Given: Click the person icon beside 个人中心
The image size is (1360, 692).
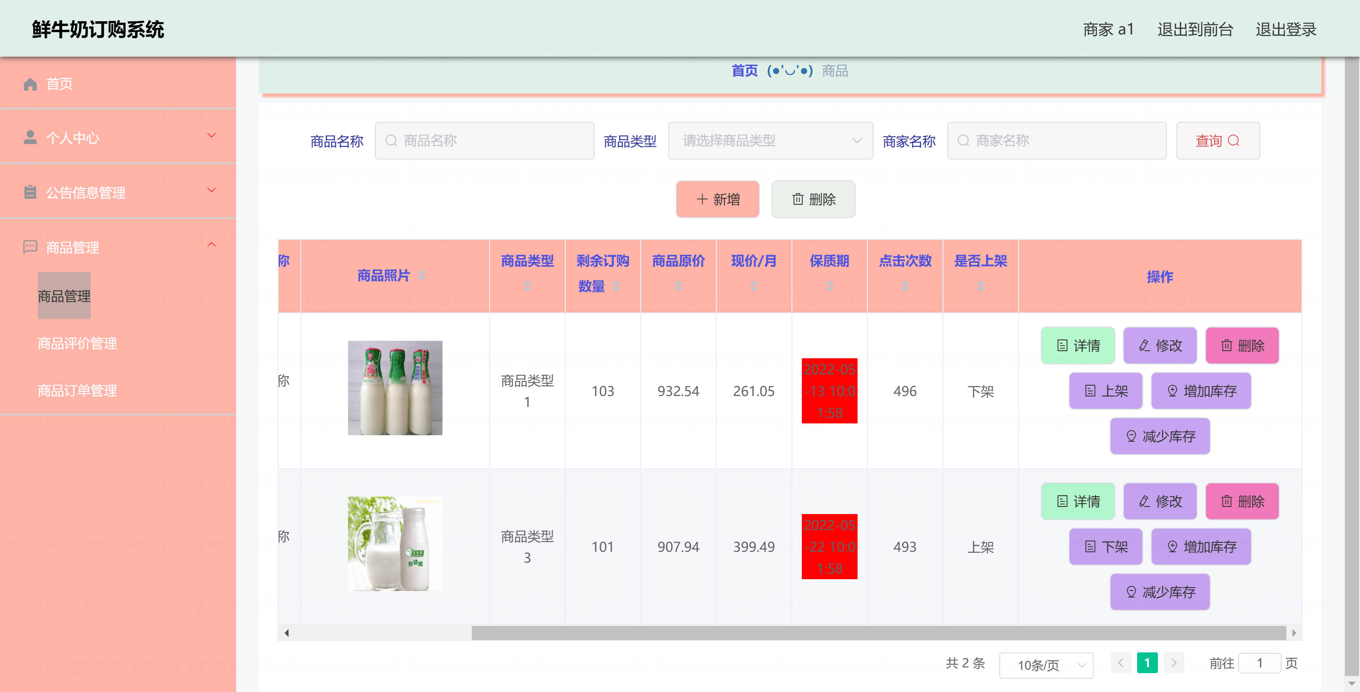Looking at the screenshot, I should point(30,137).
